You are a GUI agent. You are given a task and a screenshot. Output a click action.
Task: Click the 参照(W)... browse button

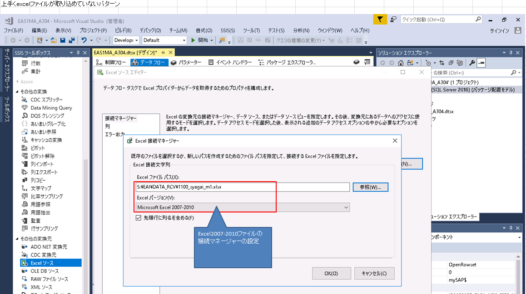pos(370,187)
